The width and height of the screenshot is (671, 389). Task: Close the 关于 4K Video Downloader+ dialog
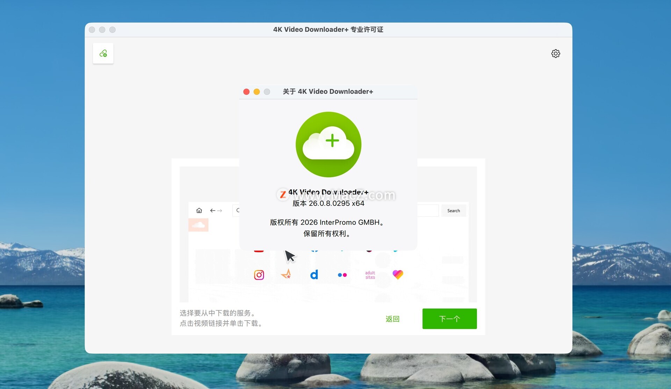point(246,92)
